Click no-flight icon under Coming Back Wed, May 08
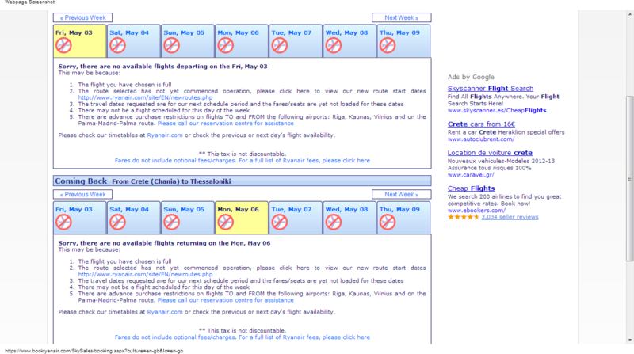The image size is (634, 354). (334, 222)
